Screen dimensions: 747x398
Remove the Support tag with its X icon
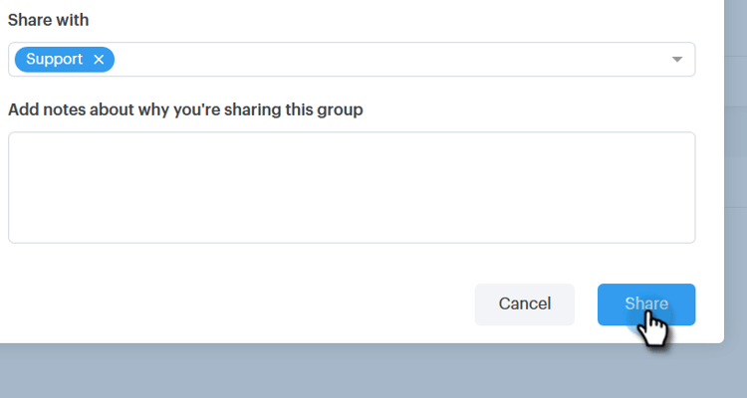[99, 60]
